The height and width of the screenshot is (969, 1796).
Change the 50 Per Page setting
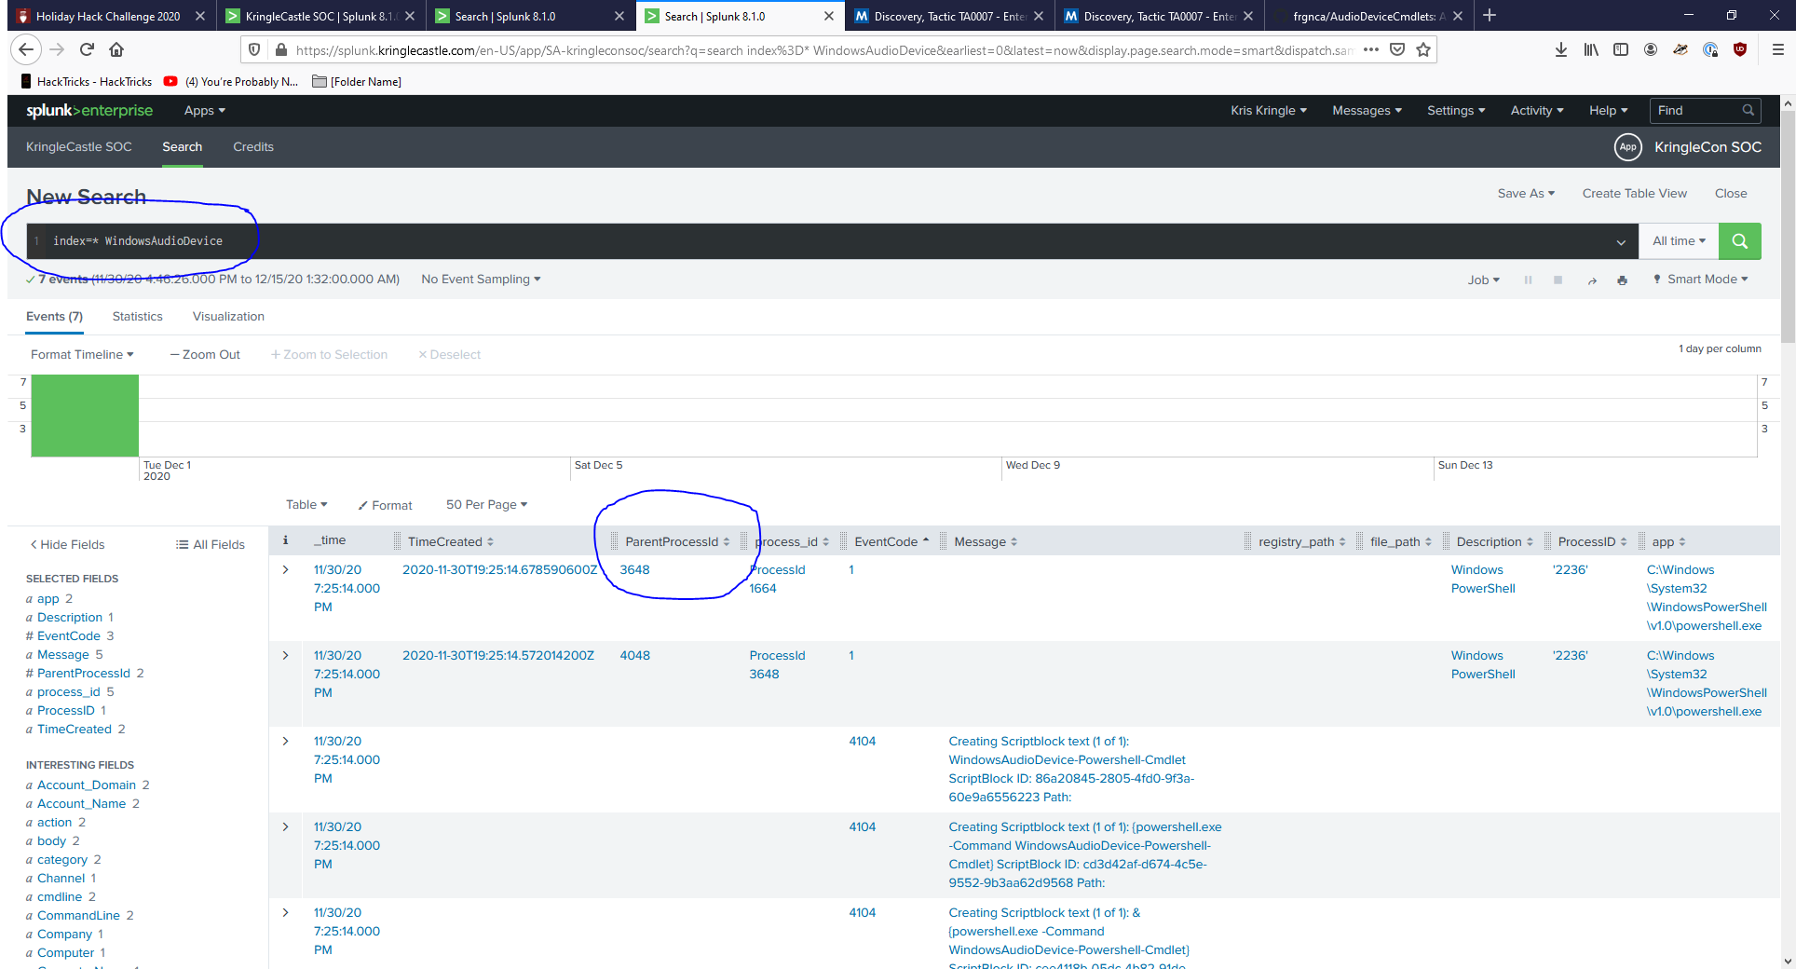pos(486,505)
